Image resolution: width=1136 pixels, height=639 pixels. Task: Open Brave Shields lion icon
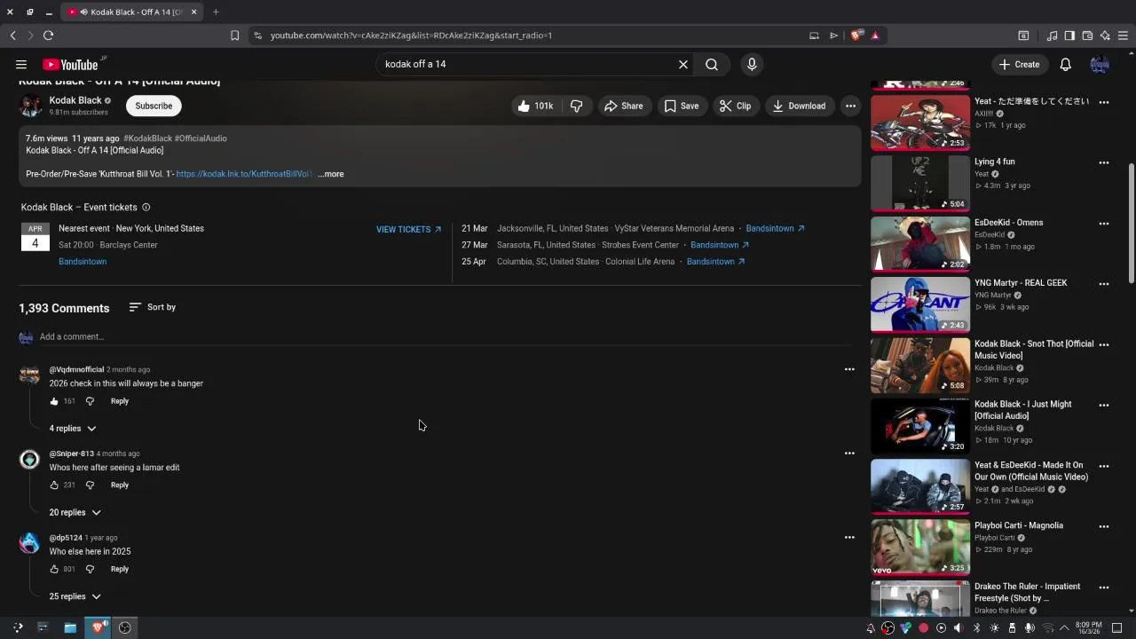coord(856,35)
